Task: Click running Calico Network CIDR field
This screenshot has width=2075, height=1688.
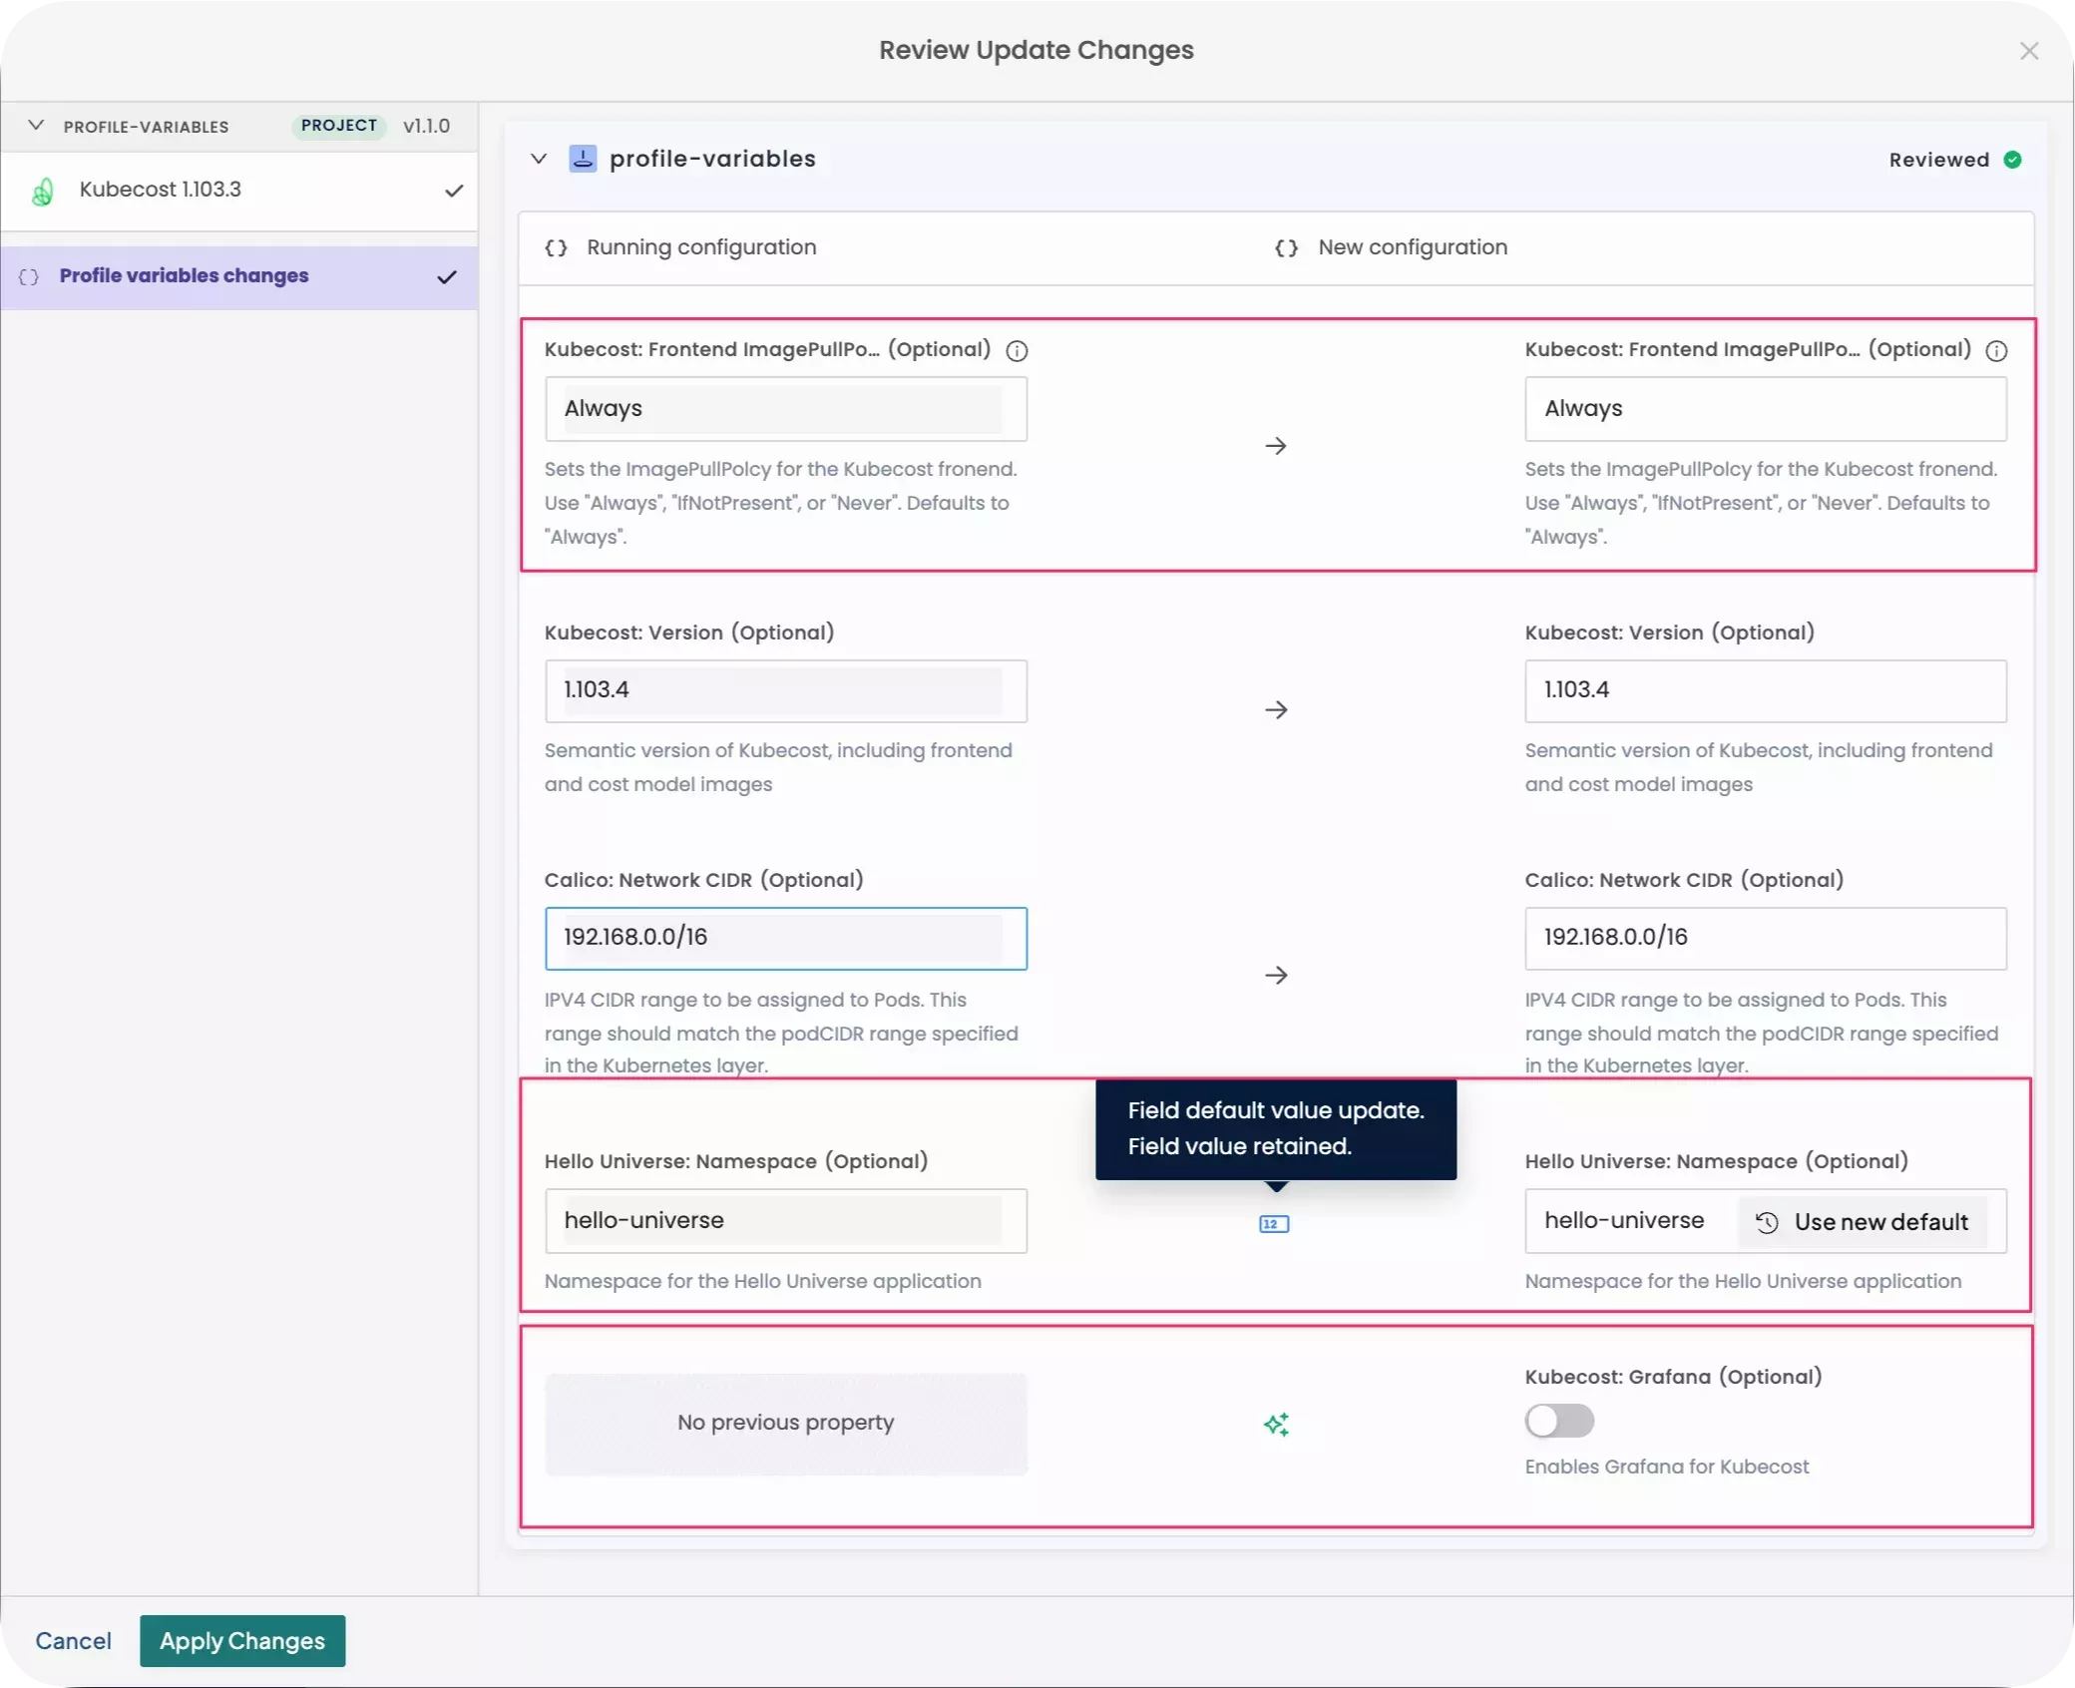Action: pos(785,938)
